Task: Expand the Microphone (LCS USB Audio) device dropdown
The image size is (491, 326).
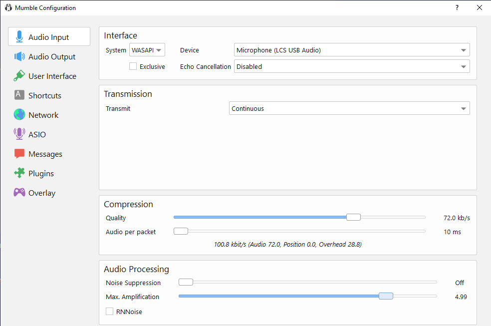Action: pyautogui.click(x=352, y=50)
